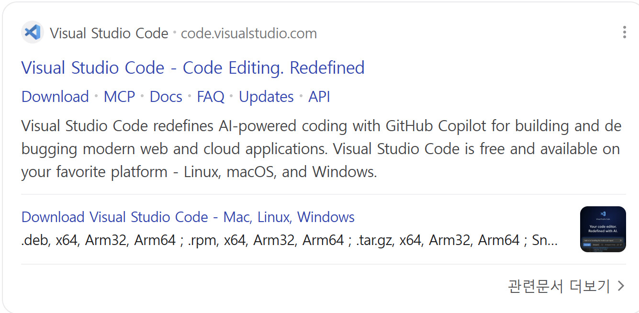Click the 관련문서 더보기 text
639x313 pixels.
559,286
